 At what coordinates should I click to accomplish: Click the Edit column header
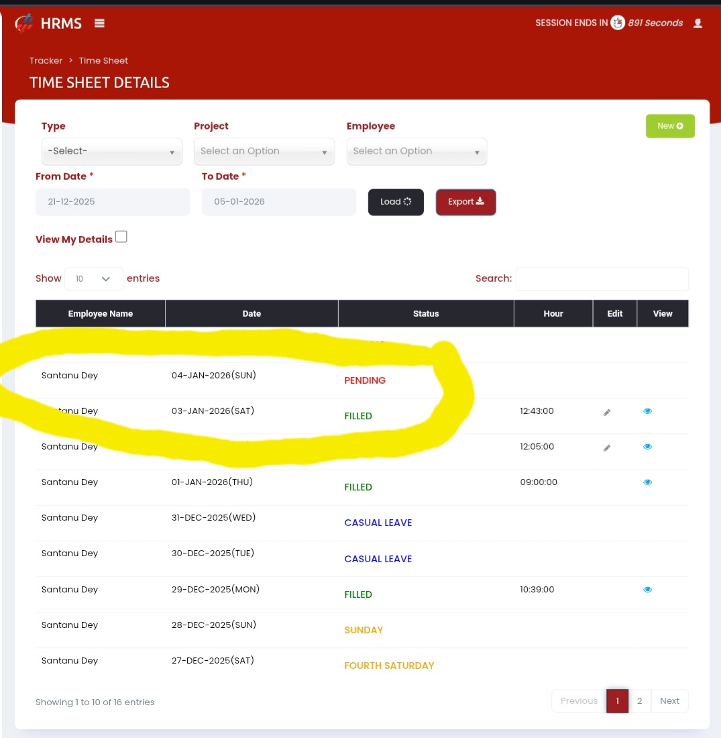coord(614,313)
